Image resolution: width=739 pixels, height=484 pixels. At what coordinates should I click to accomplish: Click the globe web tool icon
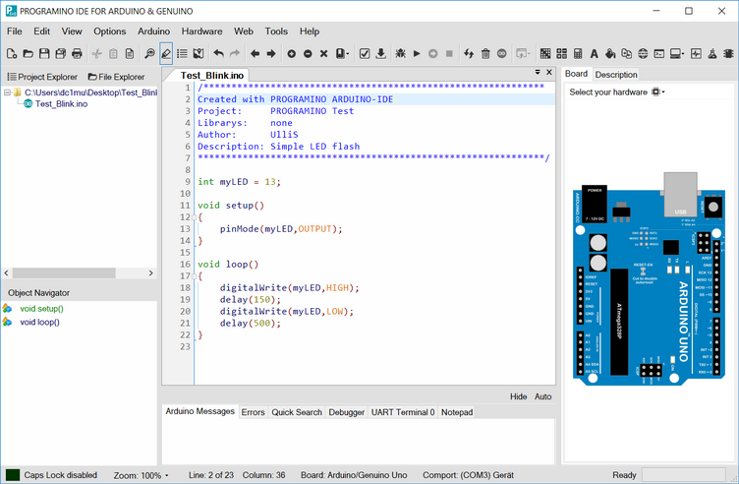coord(643,54)
